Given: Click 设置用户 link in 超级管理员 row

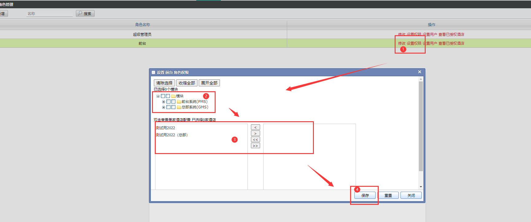Looking at the screenshot, I should pos(430,34).
